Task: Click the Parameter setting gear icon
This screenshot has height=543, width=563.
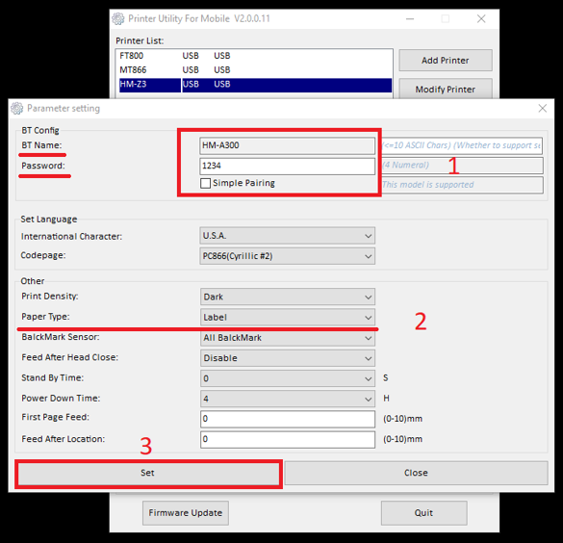Action: click(x=17, y=109)
